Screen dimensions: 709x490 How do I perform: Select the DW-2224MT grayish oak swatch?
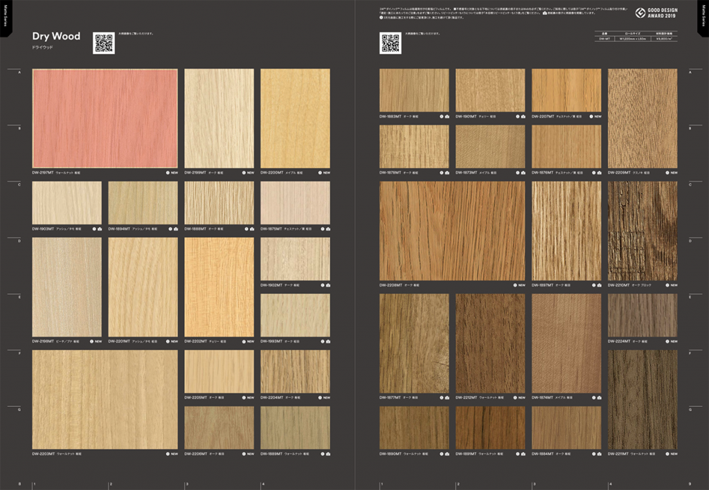[x=643, y=315]
